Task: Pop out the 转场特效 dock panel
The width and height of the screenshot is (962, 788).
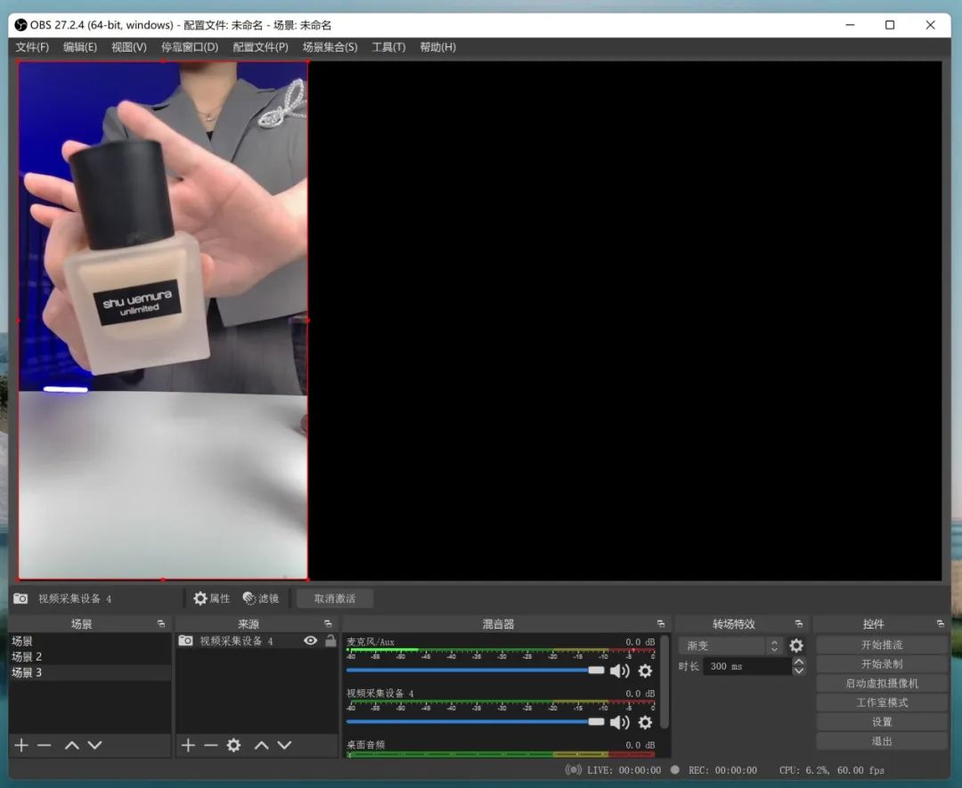Action: [799, 623]
